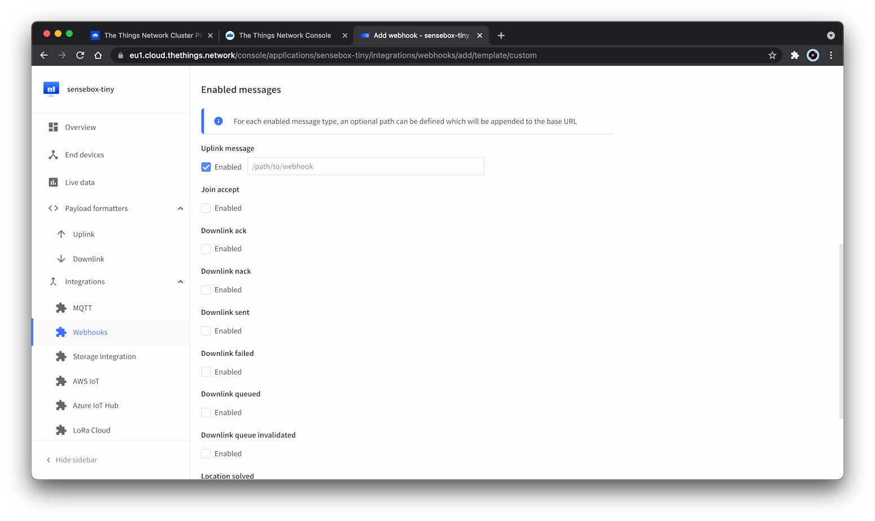875x521 pixels.
Task: Collapse the Payload formatters section
Action: click(x=180, y=208)
